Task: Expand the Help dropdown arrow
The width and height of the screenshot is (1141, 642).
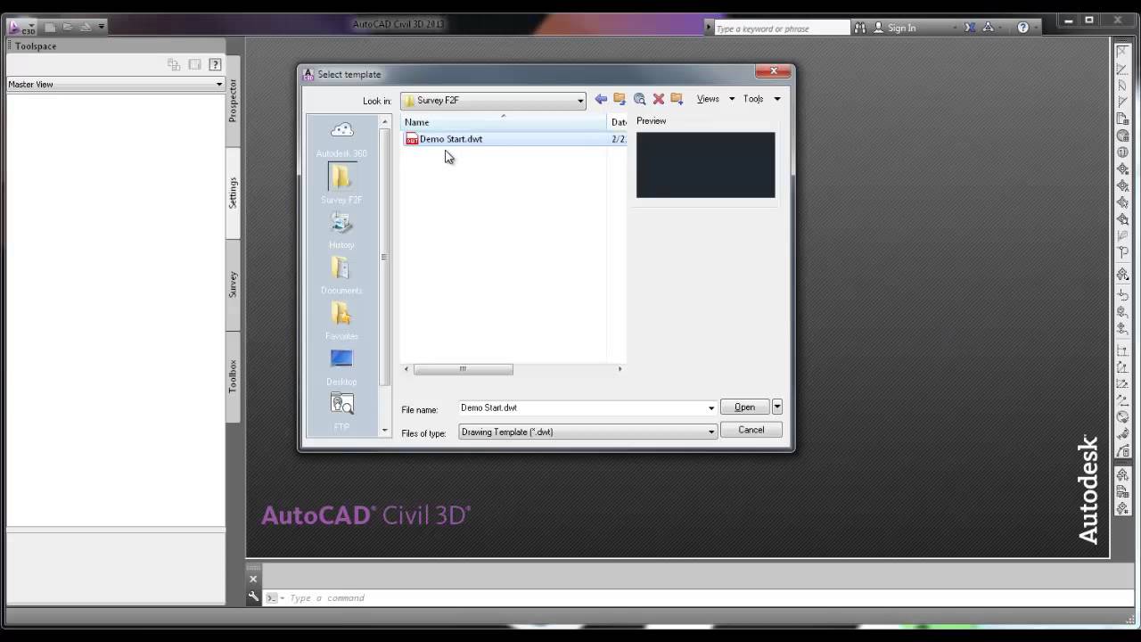Action: coord(1037,28)
